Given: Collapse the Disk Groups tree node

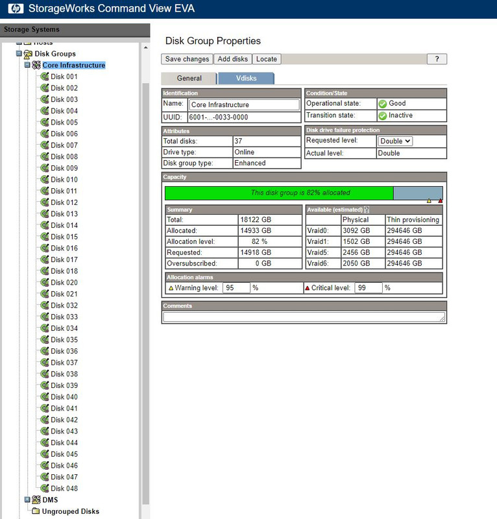Looking at the screenshot, I should 19,54.
